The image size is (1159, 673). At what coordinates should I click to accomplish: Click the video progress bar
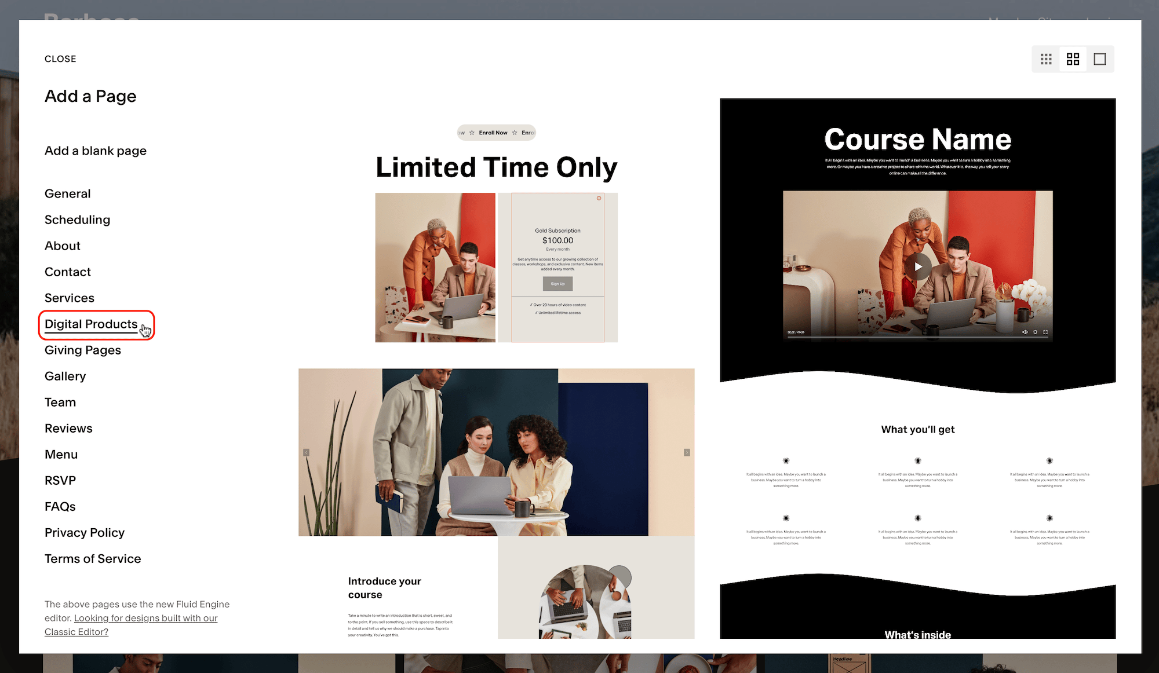904,336
